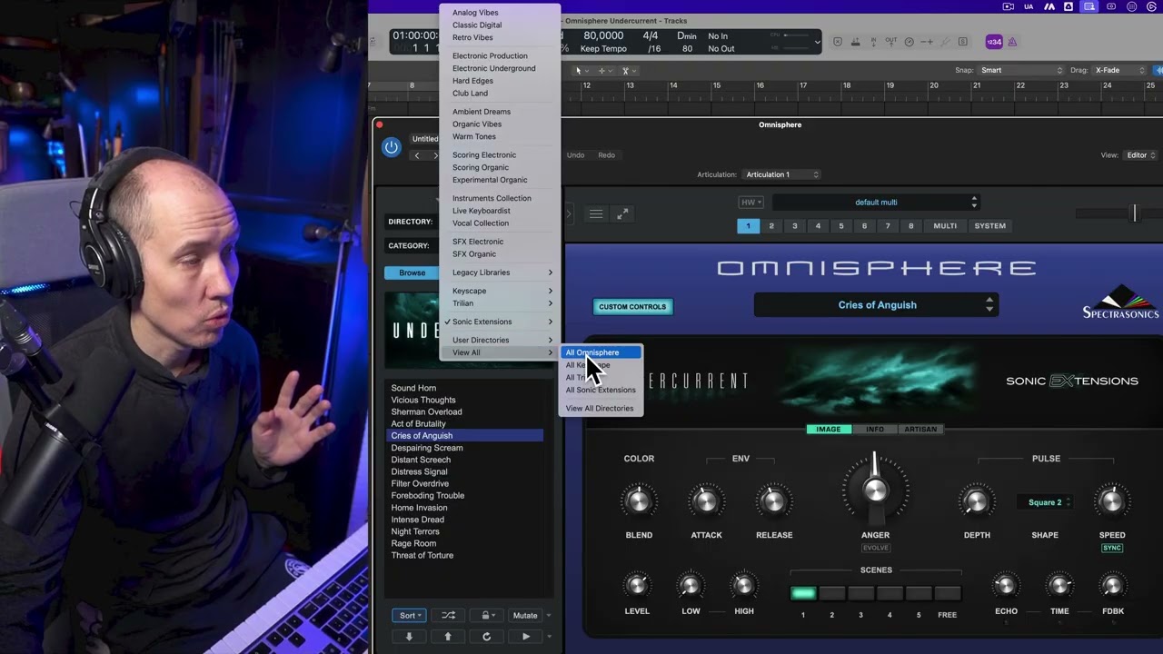Switch to the IMAGE tab
The height and width of the screenshot is (654, 1163).
(x=829, y=430)
